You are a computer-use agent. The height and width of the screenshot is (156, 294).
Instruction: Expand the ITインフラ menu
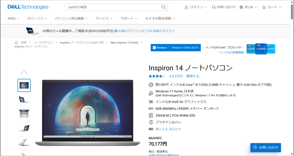[37, 19]
